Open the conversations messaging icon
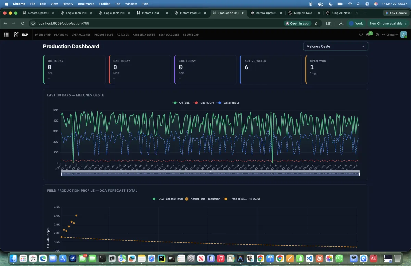Viewport: 411px width, 266px height. pos(368,35)
